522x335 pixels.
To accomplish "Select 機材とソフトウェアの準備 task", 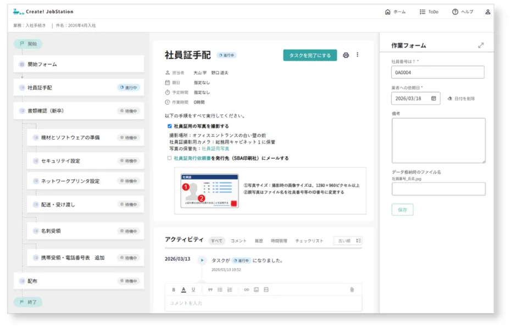I will pos(86,137).
